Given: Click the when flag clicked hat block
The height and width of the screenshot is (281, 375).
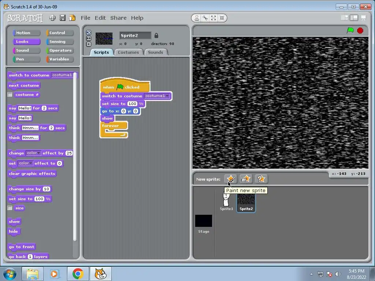Looking at the screenshot, I should [x=125, y=86].
